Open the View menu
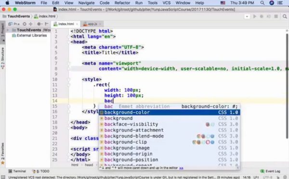This screenshot has width=289, height=179. pyautogui.click(x=69, y=3)
